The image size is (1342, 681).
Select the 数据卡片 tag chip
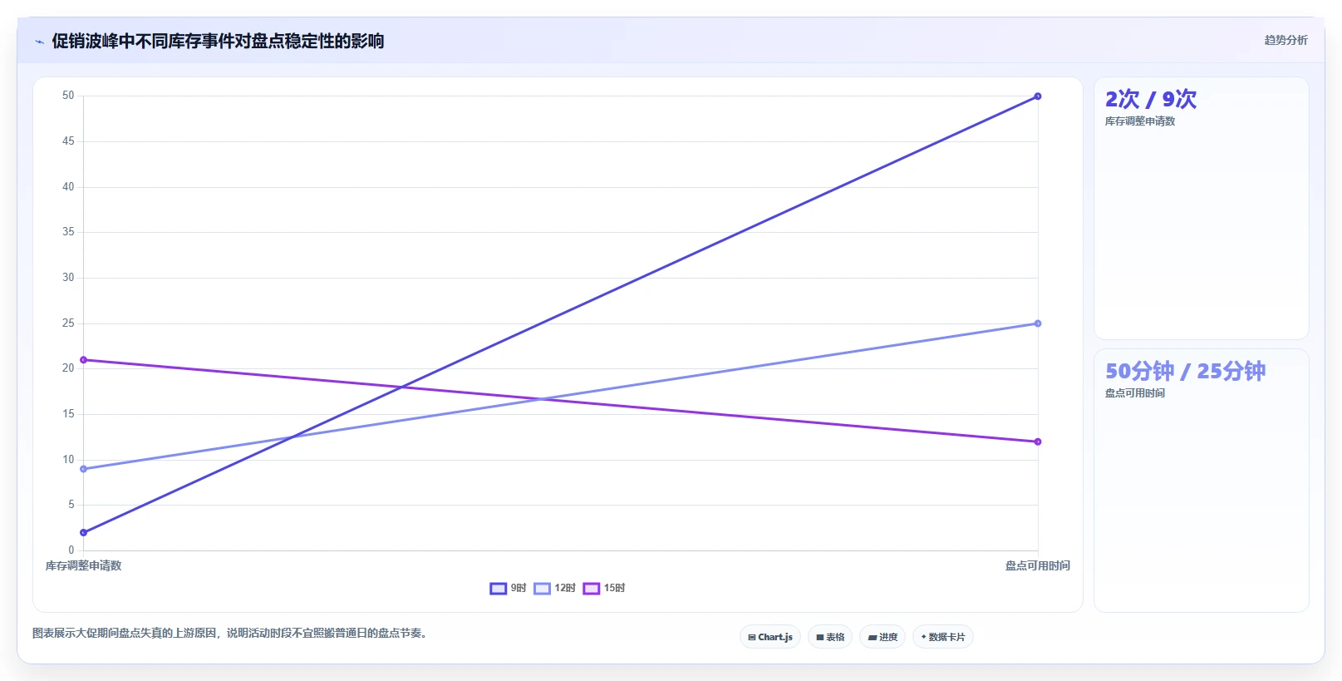tap(943, 637)
